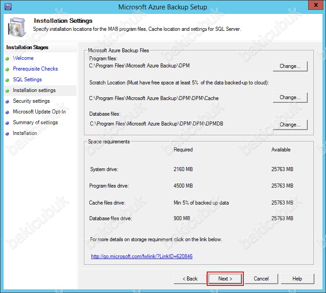This screenshot has height=293, width=326.
Task: Change the Database files location
Action: (x=290, y=125)
